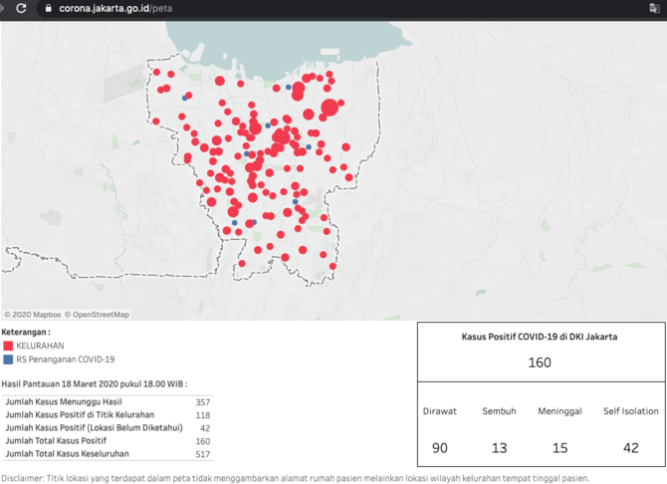The height and width of the screenshot is (484, 667).
Task: Click the translate page icon in address bar
Action: [x=654, y=8]
